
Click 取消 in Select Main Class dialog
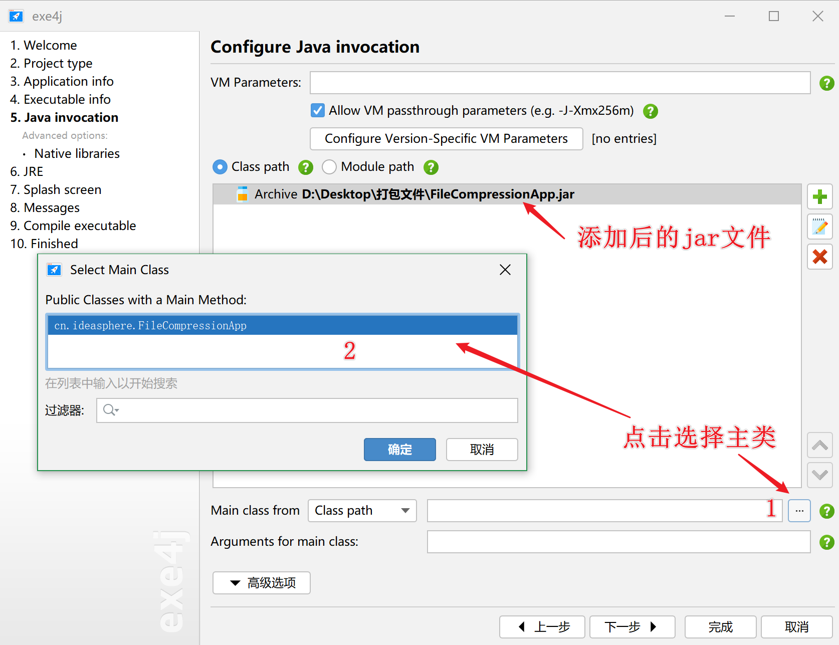click(x=482, y=450)
